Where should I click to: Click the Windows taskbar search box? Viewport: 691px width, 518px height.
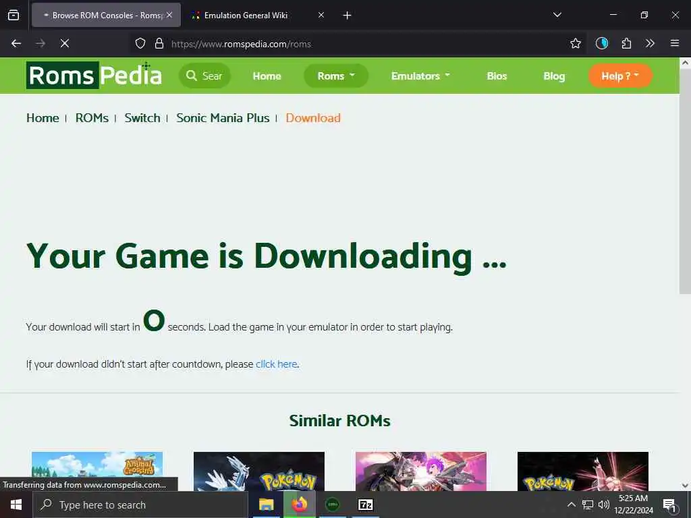tap(140, 505)
